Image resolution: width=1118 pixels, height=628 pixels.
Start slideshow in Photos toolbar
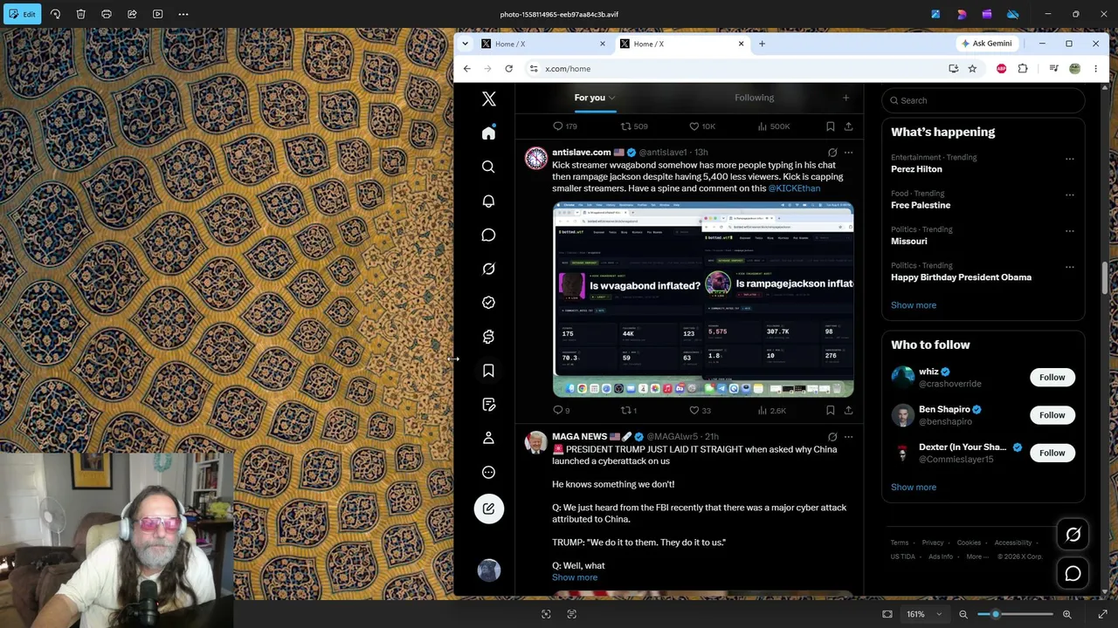157,14
